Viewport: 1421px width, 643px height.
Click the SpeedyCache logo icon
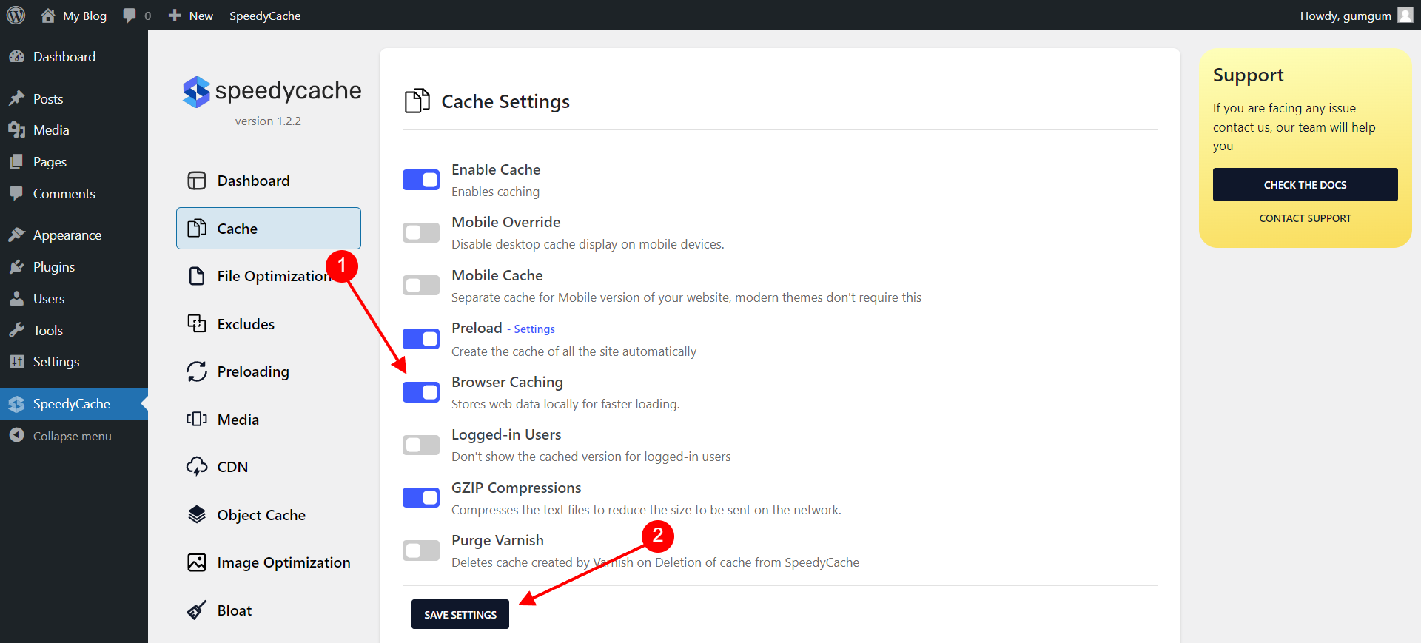[197, 92]
